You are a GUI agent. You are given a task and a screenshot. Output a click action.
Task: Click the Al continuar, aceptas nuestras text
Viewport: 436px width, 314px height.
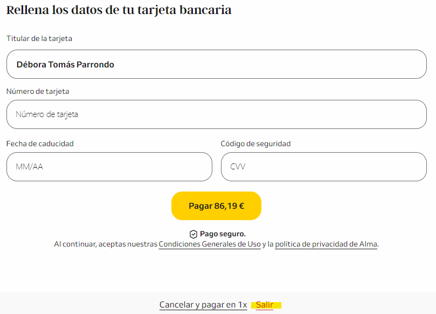pyautogui.click(x=106, y=244)
